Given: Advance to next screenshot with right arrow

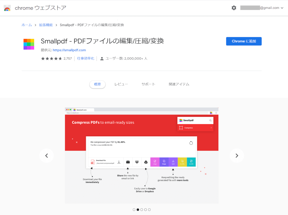Looking at the screenshot, I should tap(237, 156).
